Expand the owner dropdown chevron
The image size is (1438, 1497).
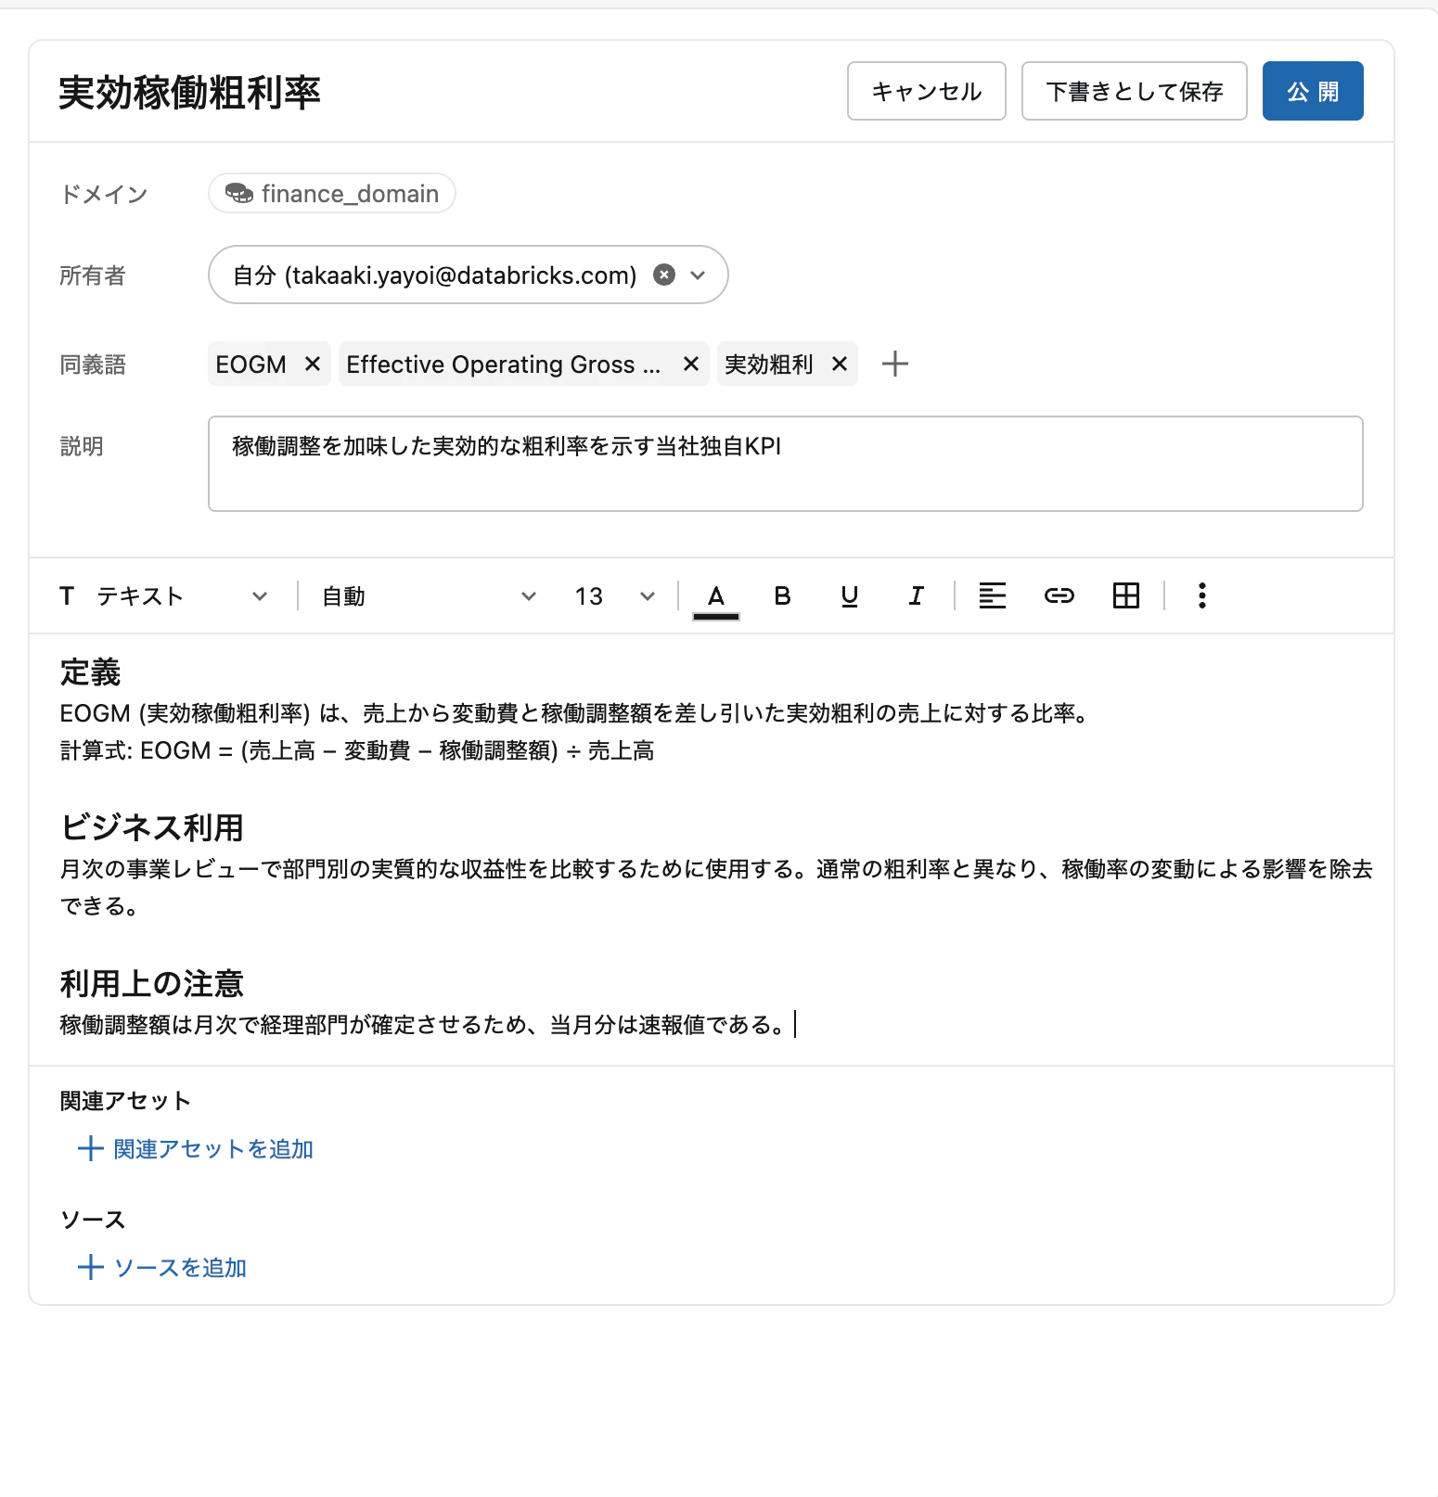699,275
